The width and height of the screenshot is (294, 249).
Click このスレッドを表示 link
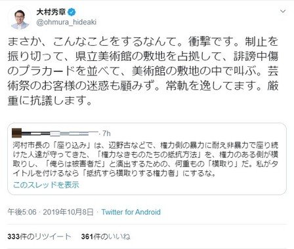click(46, 185)
